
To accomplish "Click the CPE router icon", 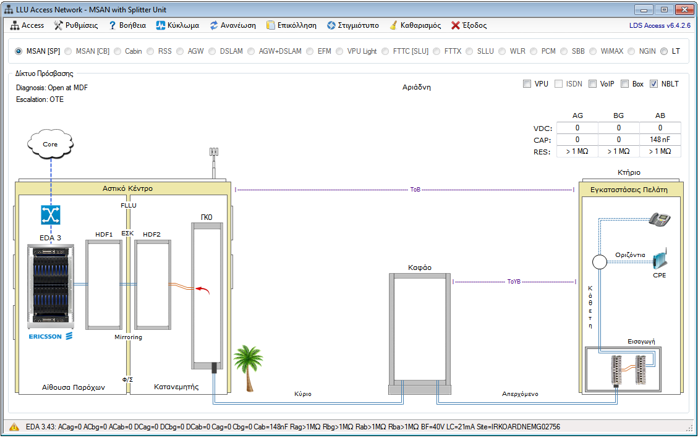I will coord(660,259).
